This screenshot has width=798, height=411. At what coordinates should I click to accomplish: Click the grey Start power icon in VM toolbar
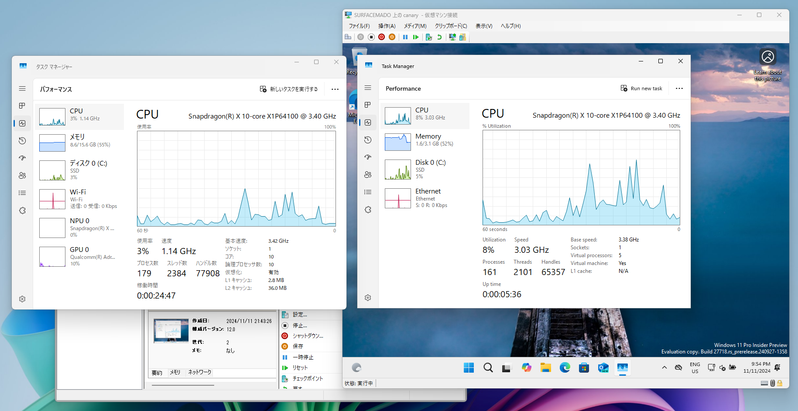pos(360,37)
